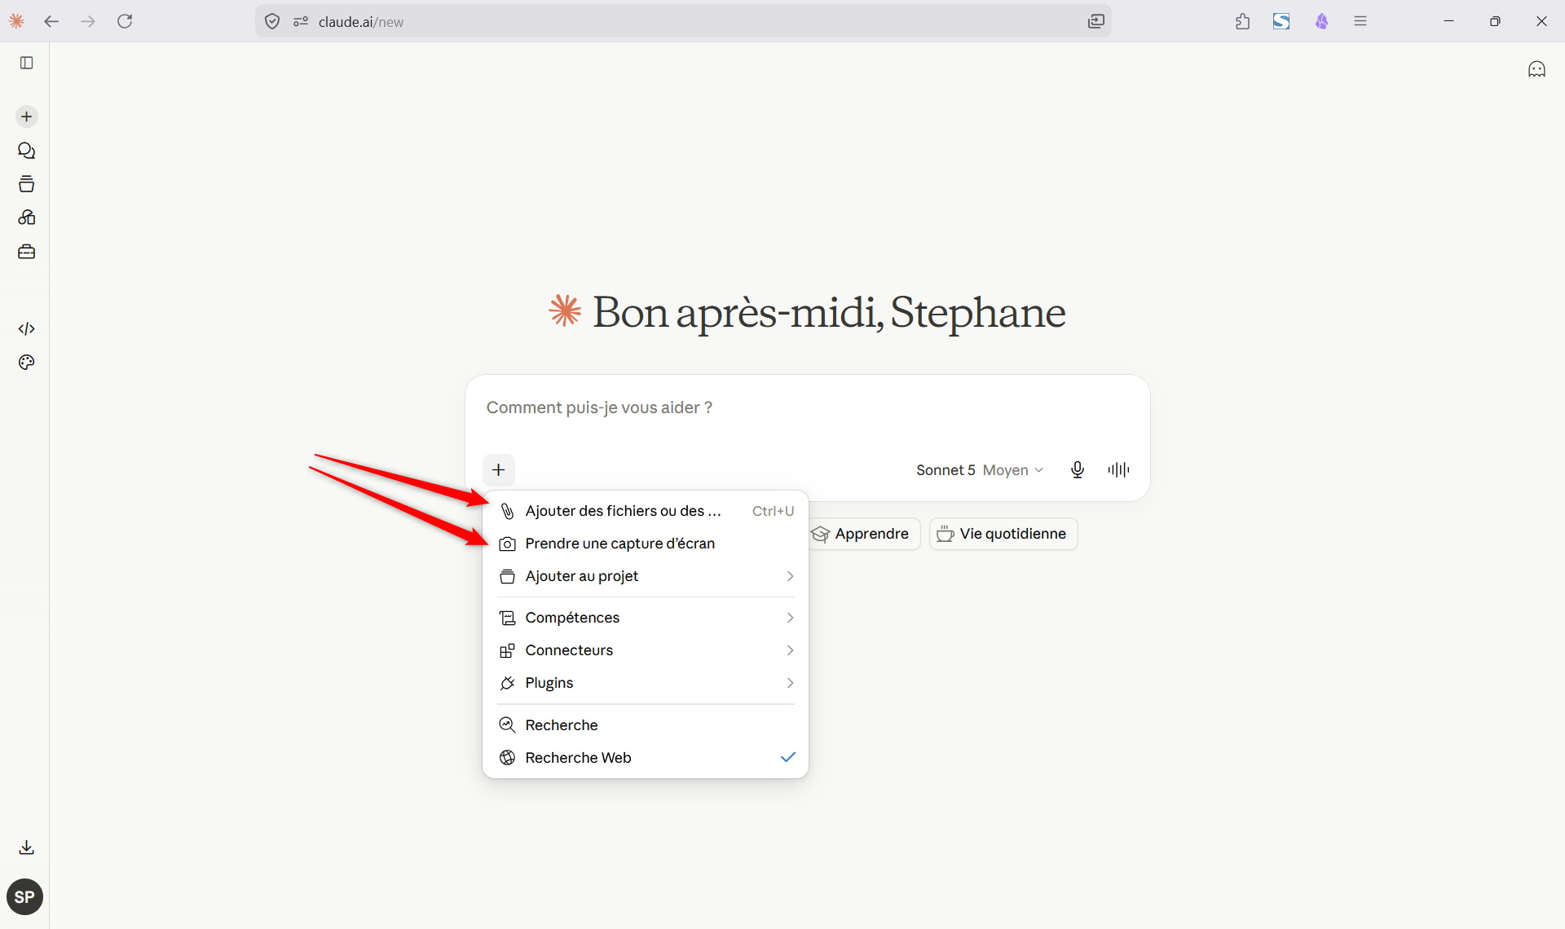This screenshot has height=929, width=1565.
Task: Click the Apprendre suggestion chip
Action: pyautogui.click(x=862, y=534)
